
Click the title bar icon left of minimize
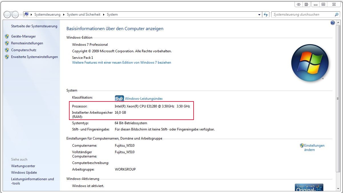(307, 4)
